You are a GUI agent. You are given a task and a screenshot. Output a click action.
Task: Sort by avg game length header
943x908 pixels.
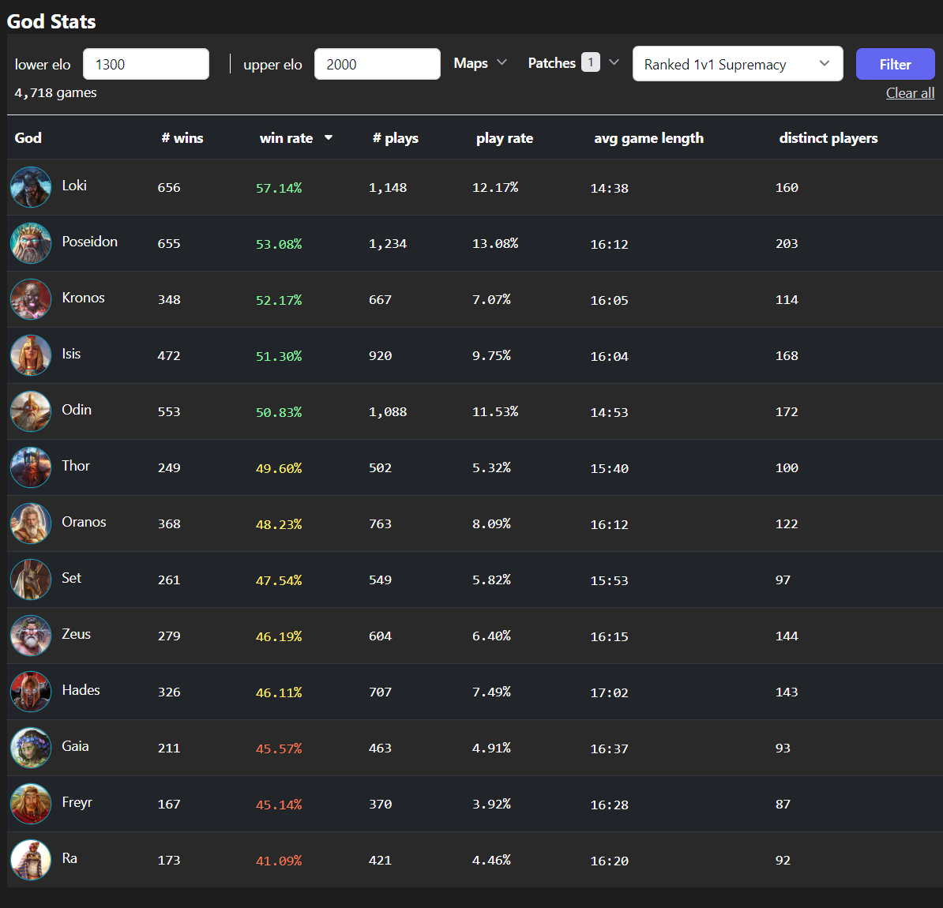tap(648, 138)
